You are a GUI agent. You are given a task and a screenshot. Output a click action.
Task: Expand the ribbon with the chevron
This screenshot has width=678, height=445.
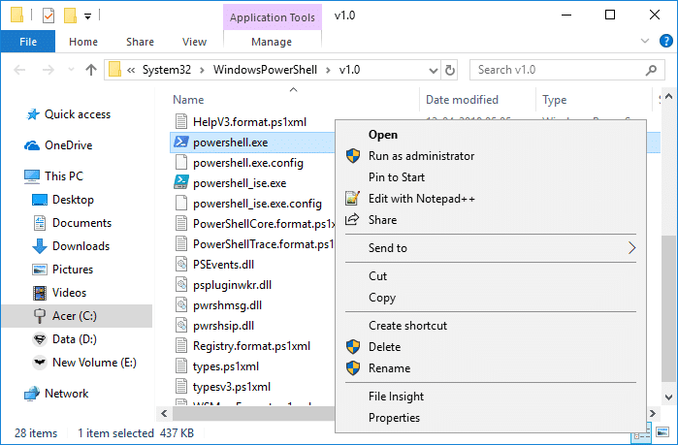(645, 41)
